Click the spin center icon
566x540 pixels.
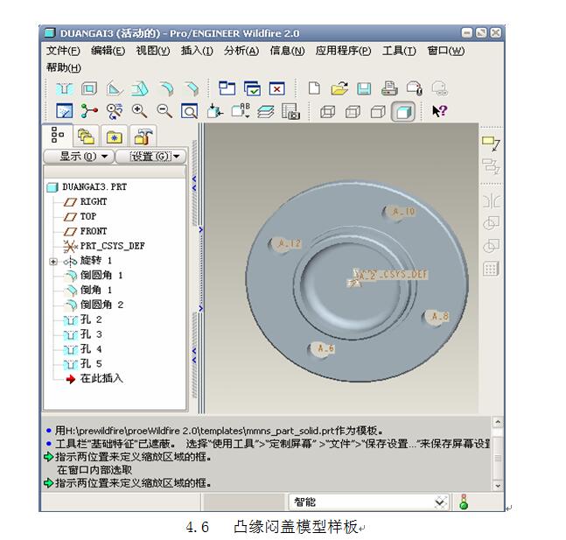click(x=89, y=111)
